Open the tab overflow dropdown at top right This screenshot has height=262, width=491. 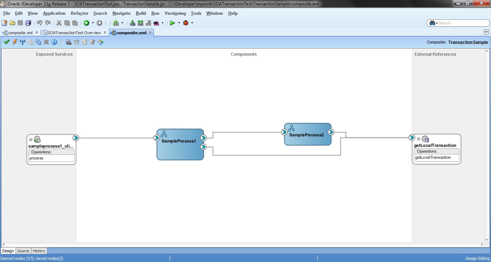click(486, 32)
